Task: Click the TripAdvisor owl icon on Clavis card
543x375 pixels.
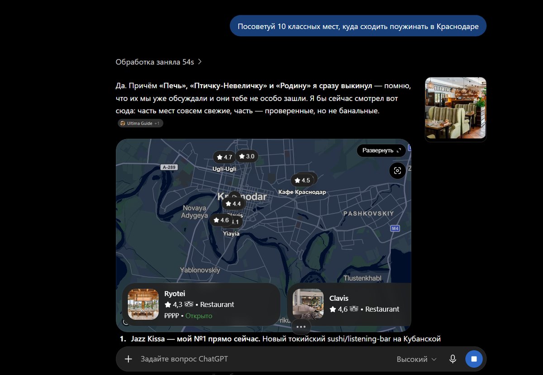Action: click(x=354, y=309)
